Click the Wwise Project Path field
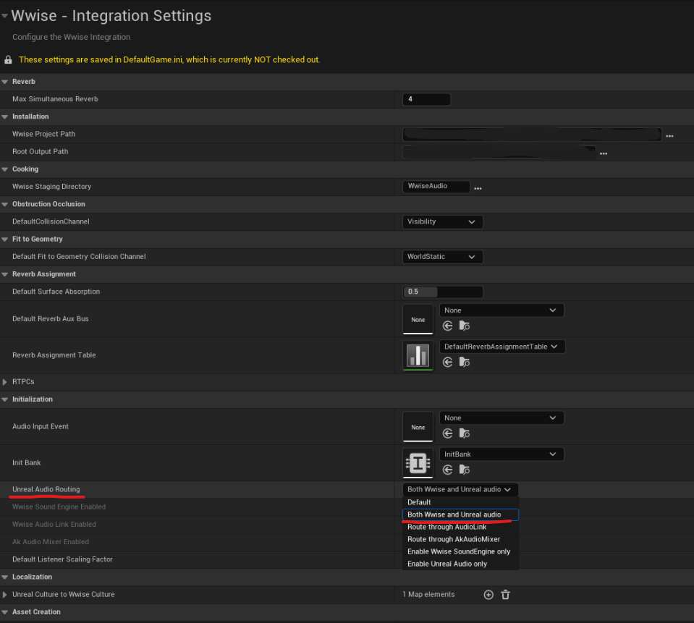 tap(532, 134)
